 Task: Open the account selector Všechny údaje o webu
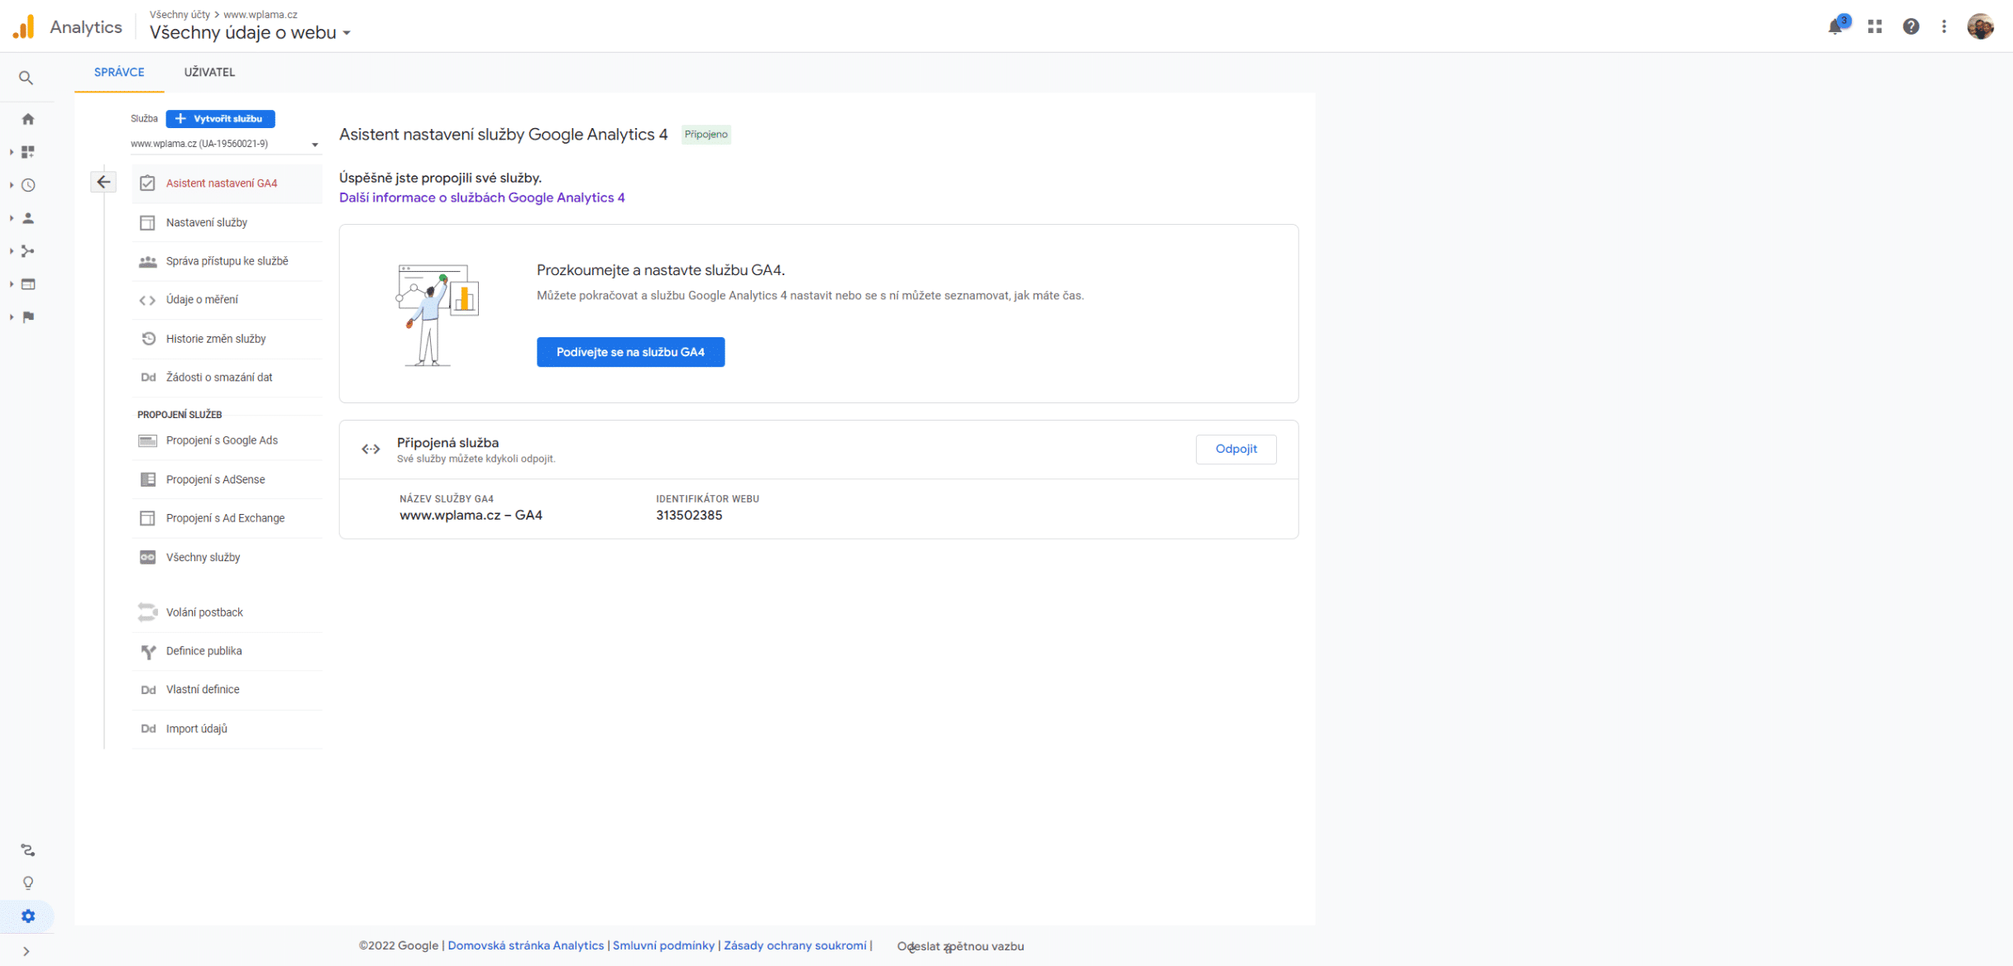point(250,33)
